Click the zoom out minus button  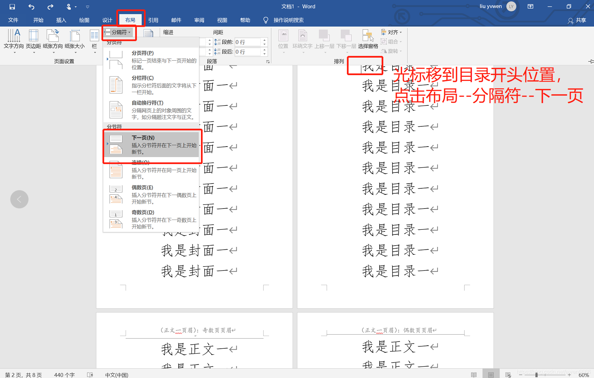point(521,375)
